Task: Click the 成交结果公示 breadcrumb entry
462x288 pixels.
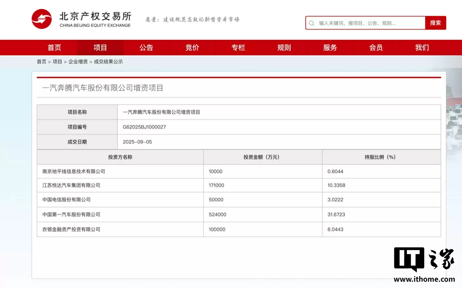Action: tap(108, 62)
